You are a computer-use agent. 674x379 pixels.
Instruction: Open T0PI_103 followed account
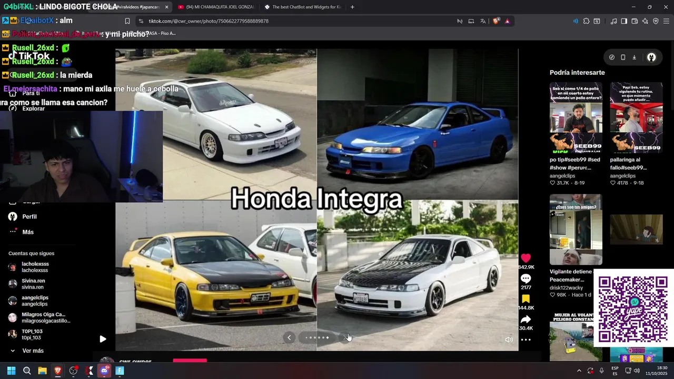(x=32, y=334)
